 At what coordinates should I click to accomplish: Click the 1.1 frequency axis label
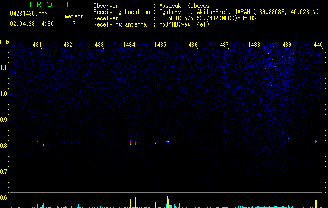click(x=4, y=68)
